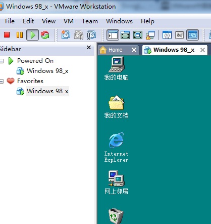
Task: Open the Team menu
Action: 90,21
